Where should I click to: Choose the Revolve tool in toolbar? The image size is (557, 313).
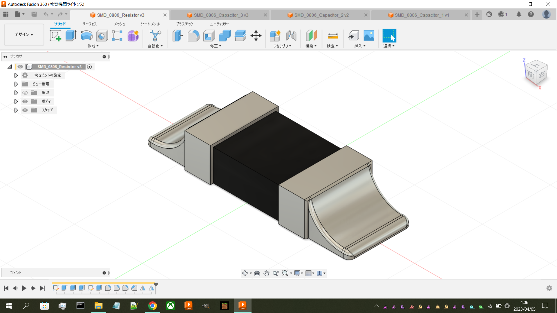[x=86, y=36]
